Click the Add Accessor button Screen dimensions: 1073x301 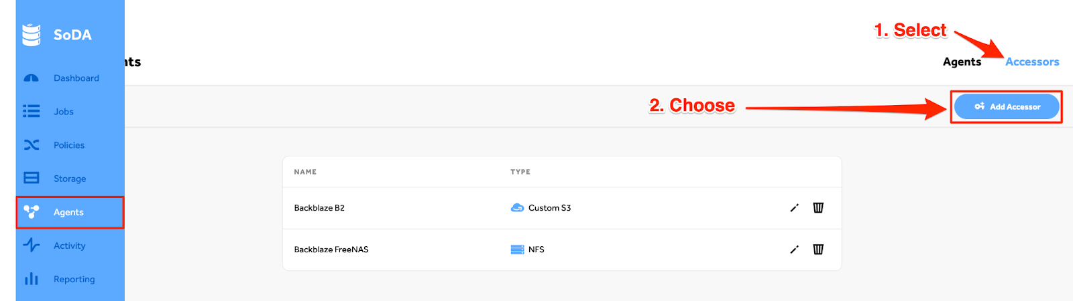tap(1007, 106)
